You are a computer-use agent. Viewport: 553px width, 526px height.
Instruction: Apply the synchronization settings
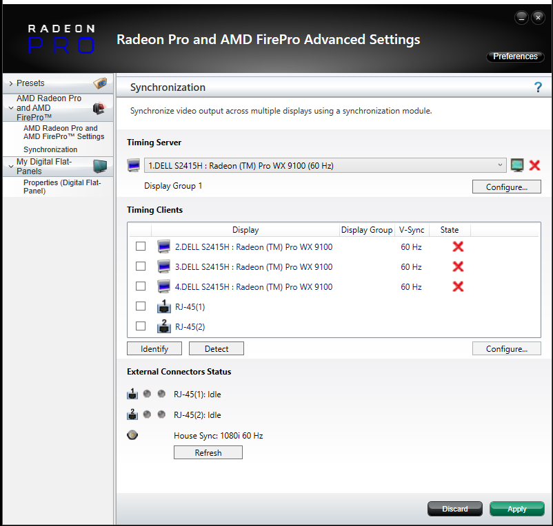click(517, 509)
